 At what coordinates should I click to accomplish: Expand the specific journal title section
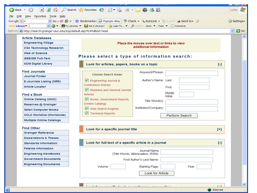click(219, 129)
